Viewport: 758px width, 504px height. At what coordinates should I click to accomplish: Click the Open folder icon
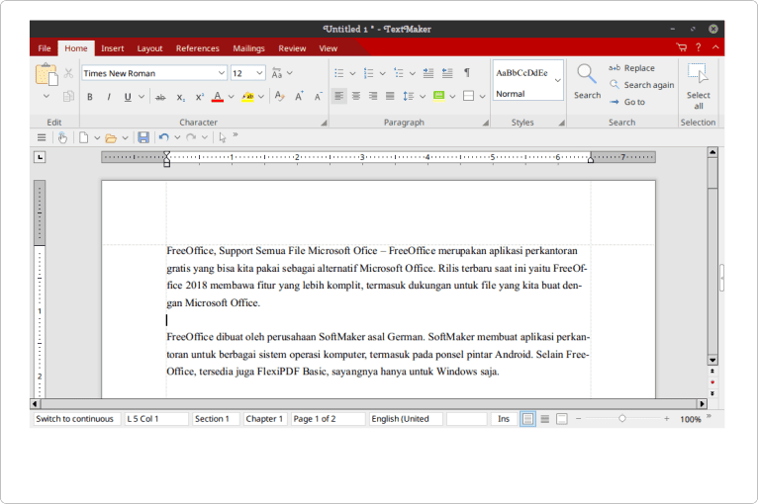[111, 138]
